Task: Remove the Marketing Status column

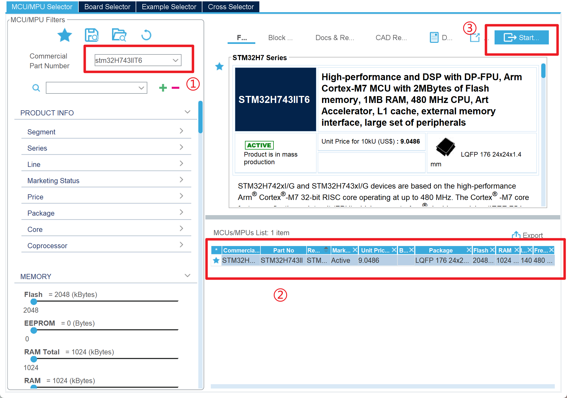Action: [x=355, y=250]
